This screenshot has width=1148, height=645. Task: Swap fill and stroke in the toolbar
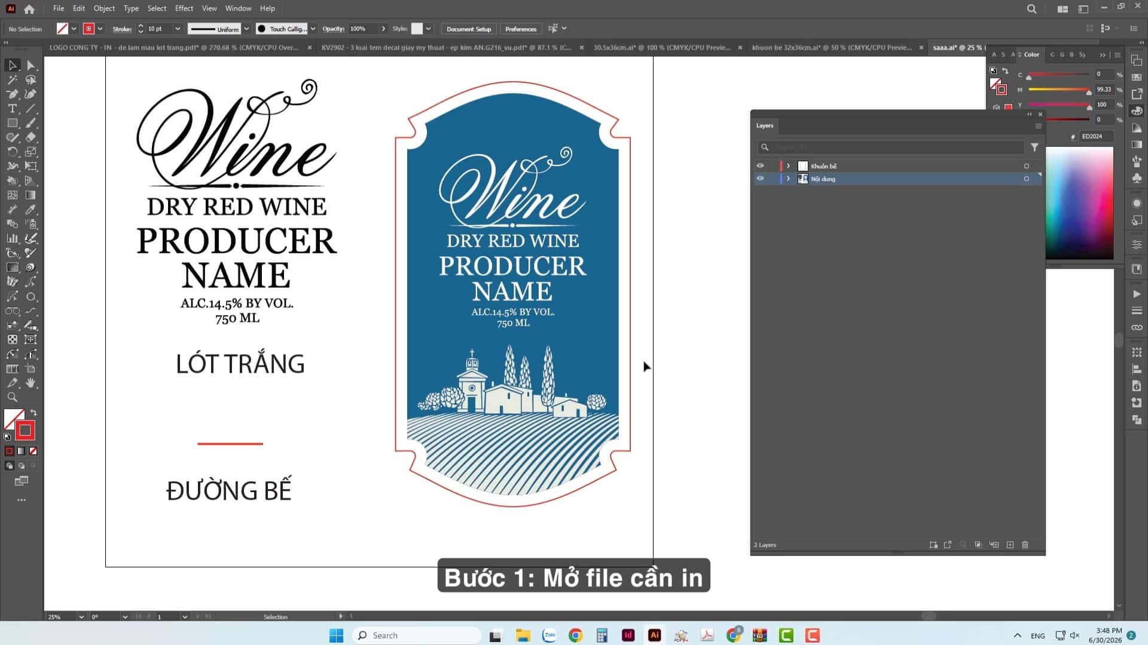pyautogui.click(x=33, y=413)
